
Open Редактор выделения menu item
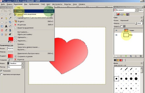[x=34, y=28]
